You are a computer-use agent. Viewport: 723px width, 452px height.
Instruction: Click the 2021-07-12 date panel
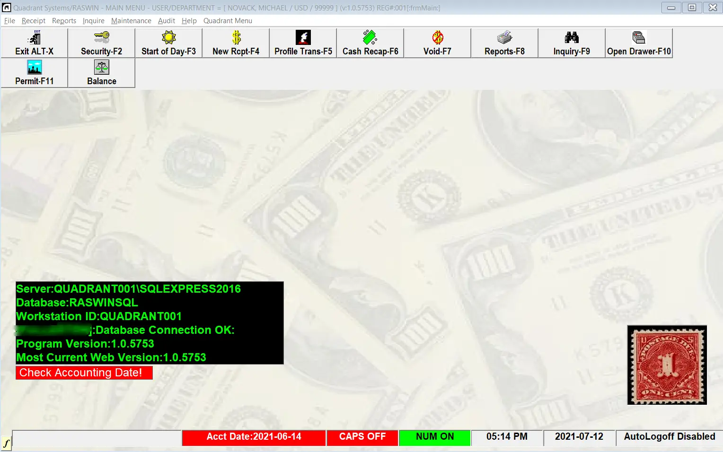click(x=579, y=437)
